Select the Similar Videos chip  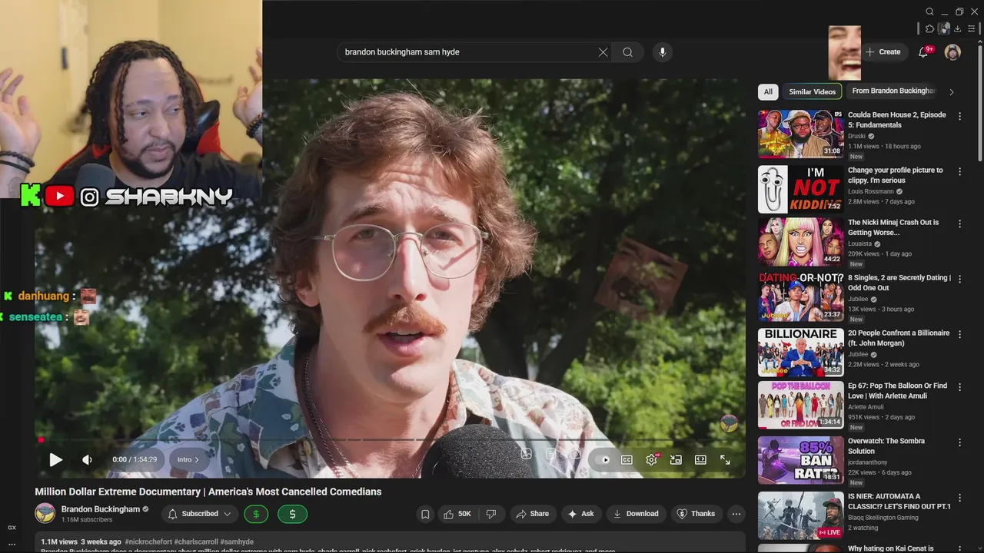click(x=812, y=91)
